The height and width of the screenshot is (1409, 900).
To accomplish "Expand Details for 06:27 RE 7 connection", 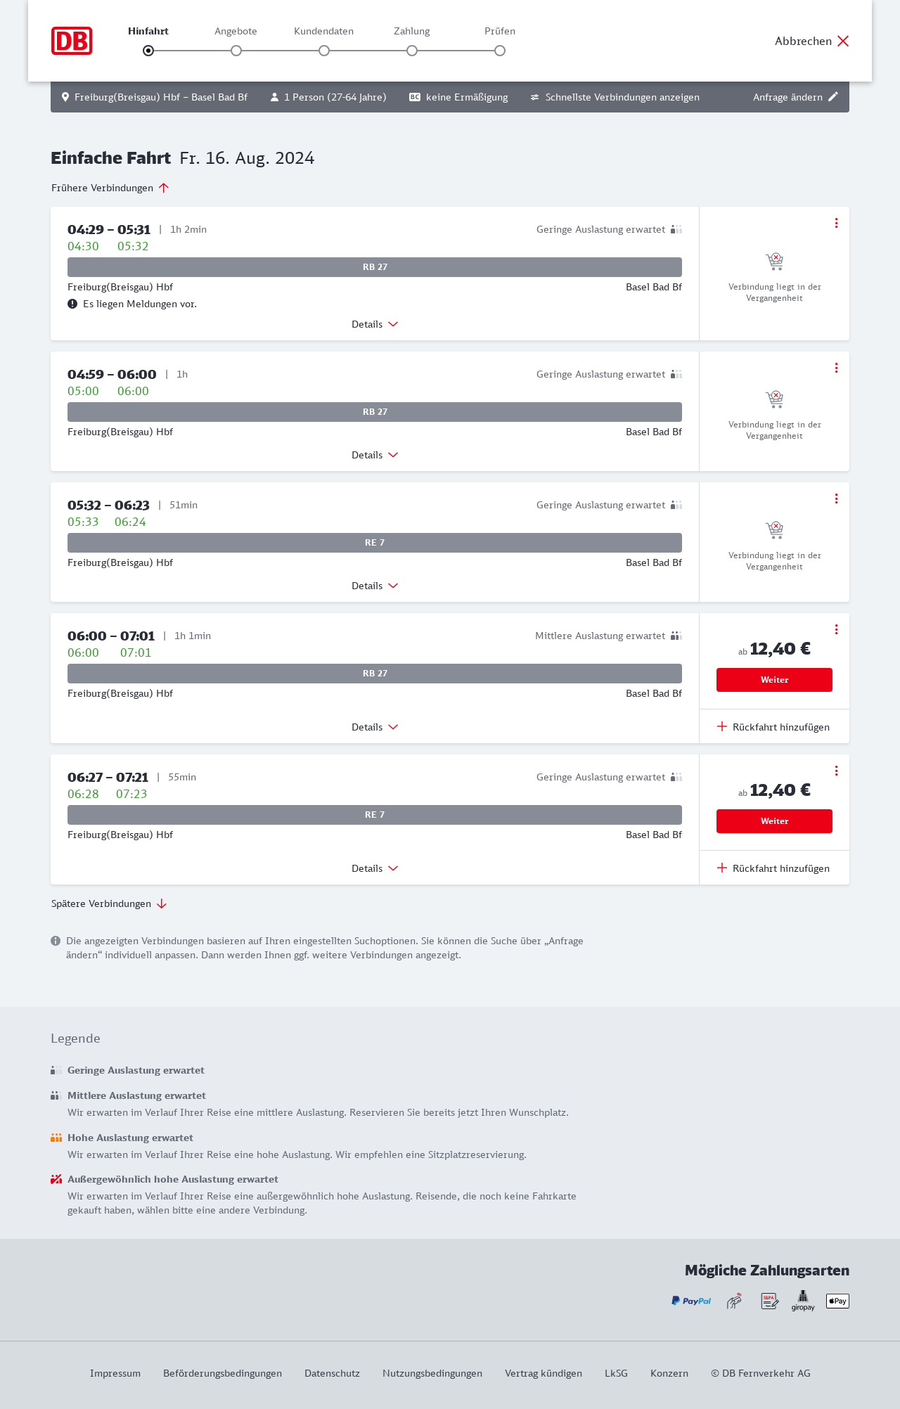I will (x=375, y=868).
